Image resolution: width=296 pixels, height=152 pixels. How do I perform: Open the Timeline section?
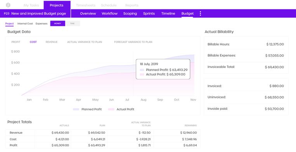[168, 14]
